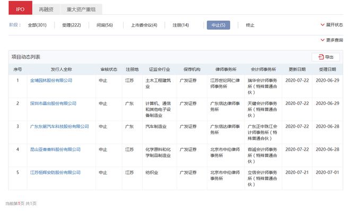This screenshot has height=211, width=350.
Task: Open 金埔园林股份有限公司 link
Action: tap(51, 81)
